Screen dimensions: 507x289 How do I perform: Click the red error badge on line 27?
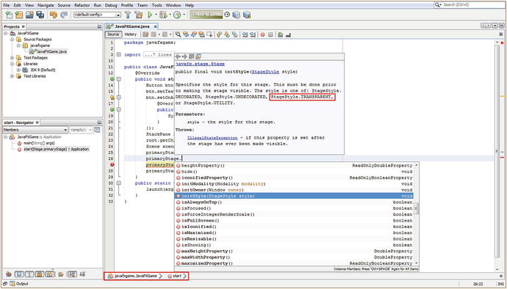(112, 165)
